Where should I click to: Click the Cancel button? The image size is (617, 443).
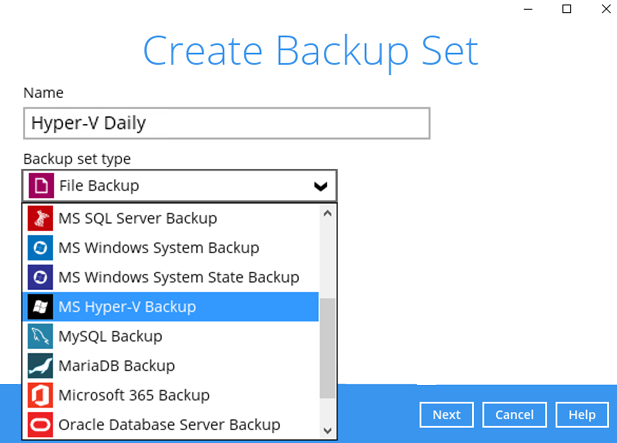point(514,414)
